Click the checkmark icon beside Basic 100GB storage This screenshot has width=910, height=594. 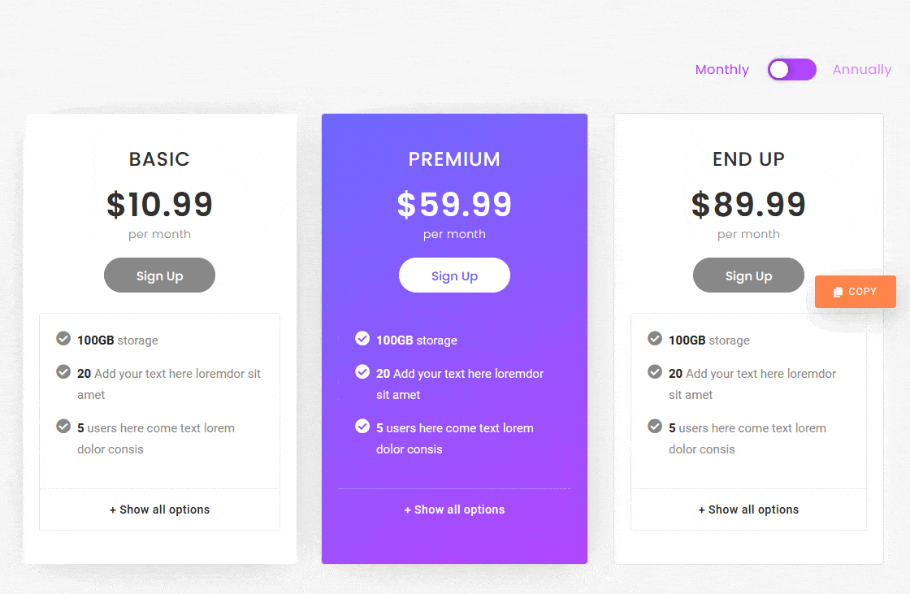pos(63,339)
